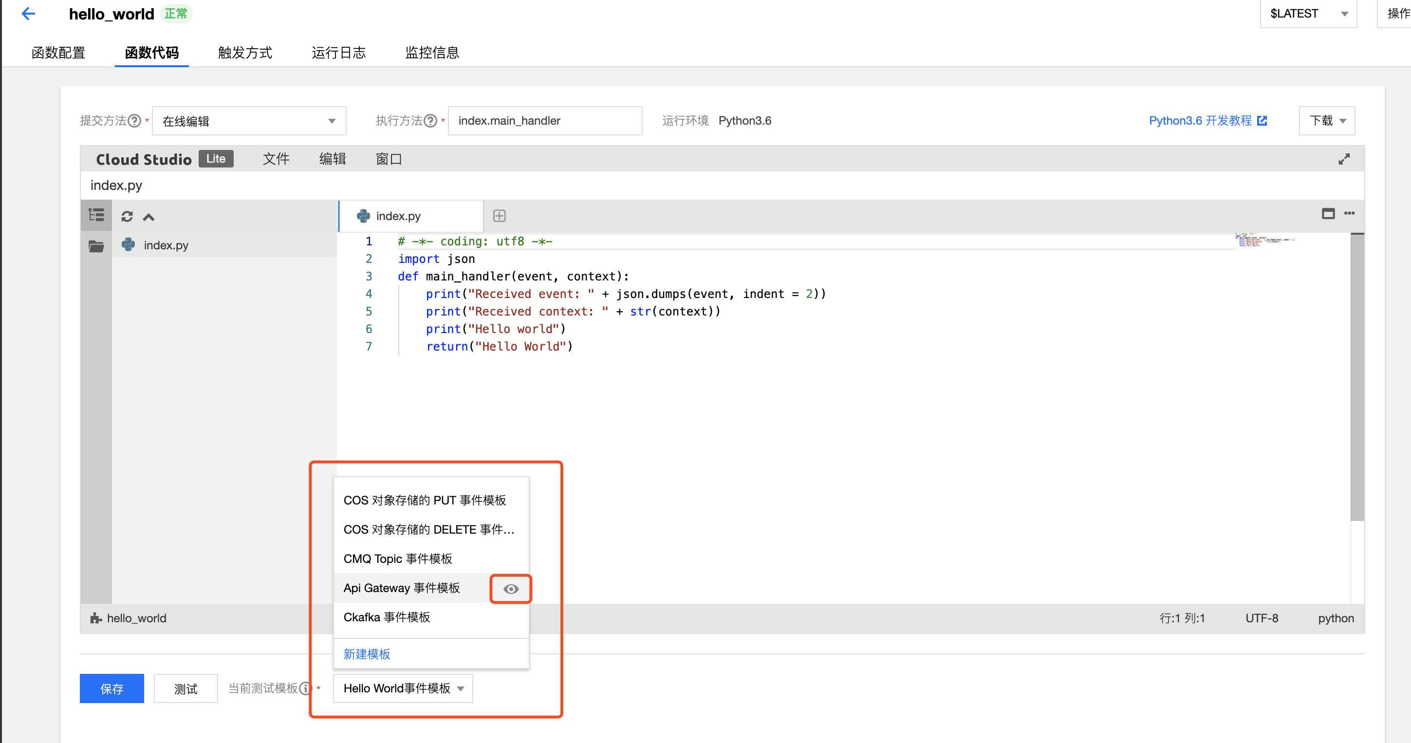Click the 新建模板 link
The height and width of the screenshot is (743, 1411).
pos(367,654)
